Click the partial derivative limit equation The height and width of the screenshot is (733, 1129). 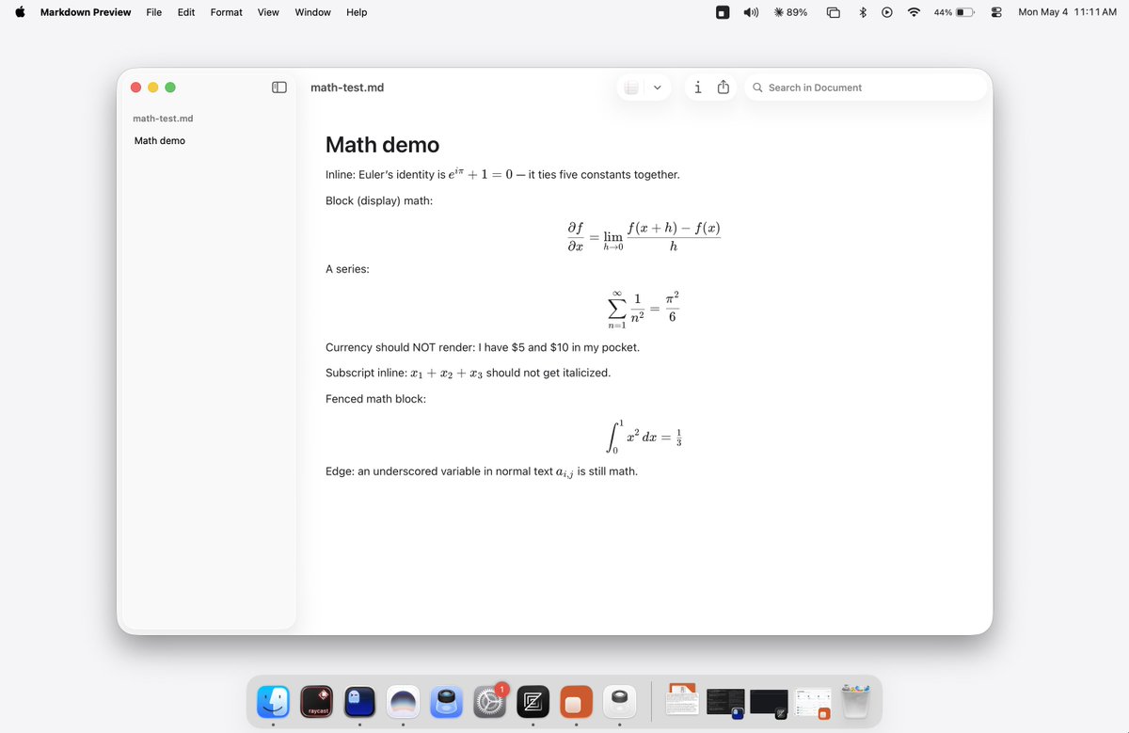[x=644, y=237]
